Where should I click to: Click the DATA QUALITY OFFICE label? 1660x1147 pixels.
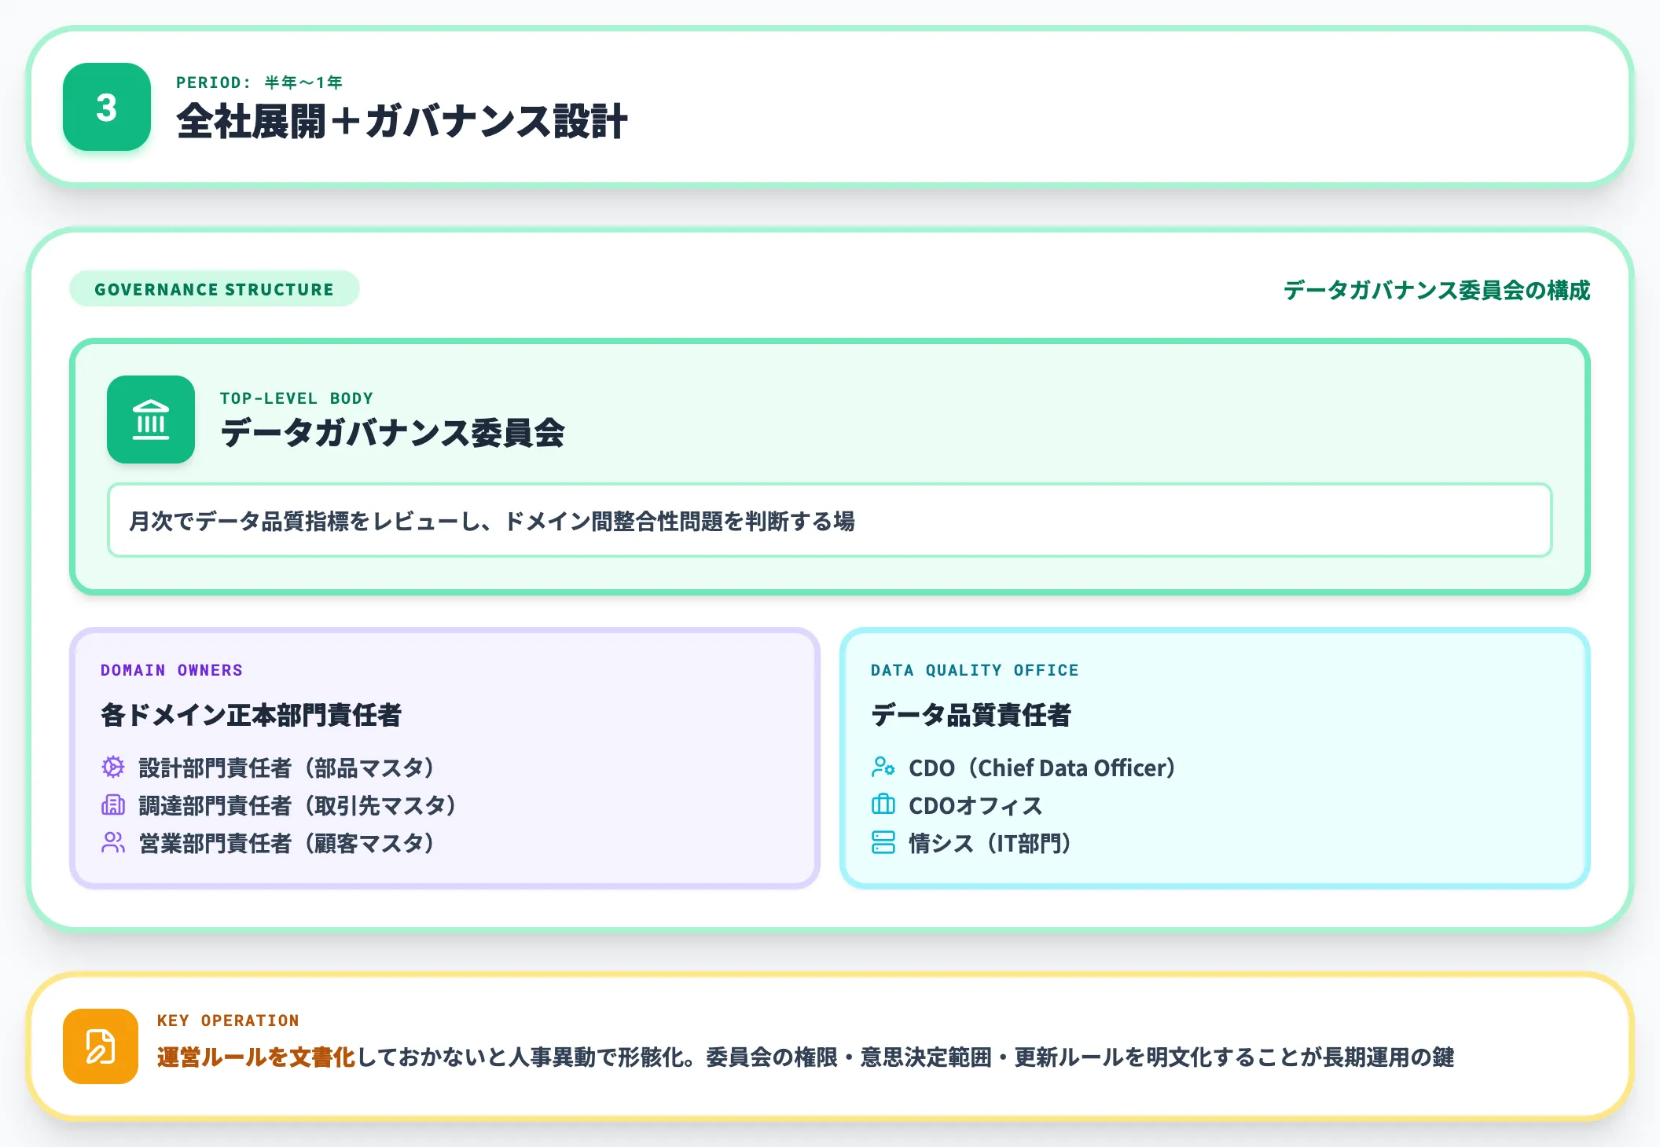pos(975,670)
